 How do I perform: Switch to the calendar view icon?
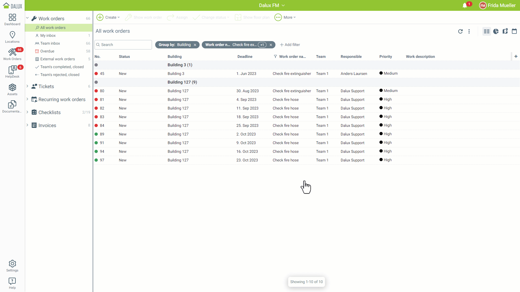[x=514, y=31]
